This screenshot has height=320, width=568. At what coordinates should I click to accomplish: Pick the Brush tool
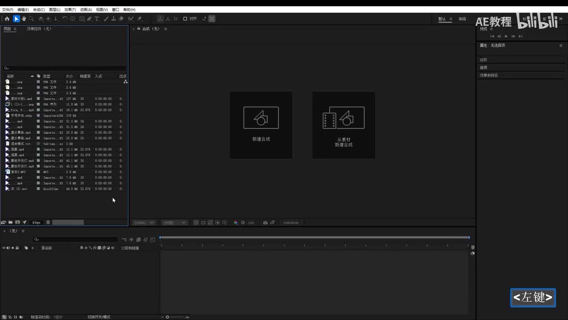(106, 19)
